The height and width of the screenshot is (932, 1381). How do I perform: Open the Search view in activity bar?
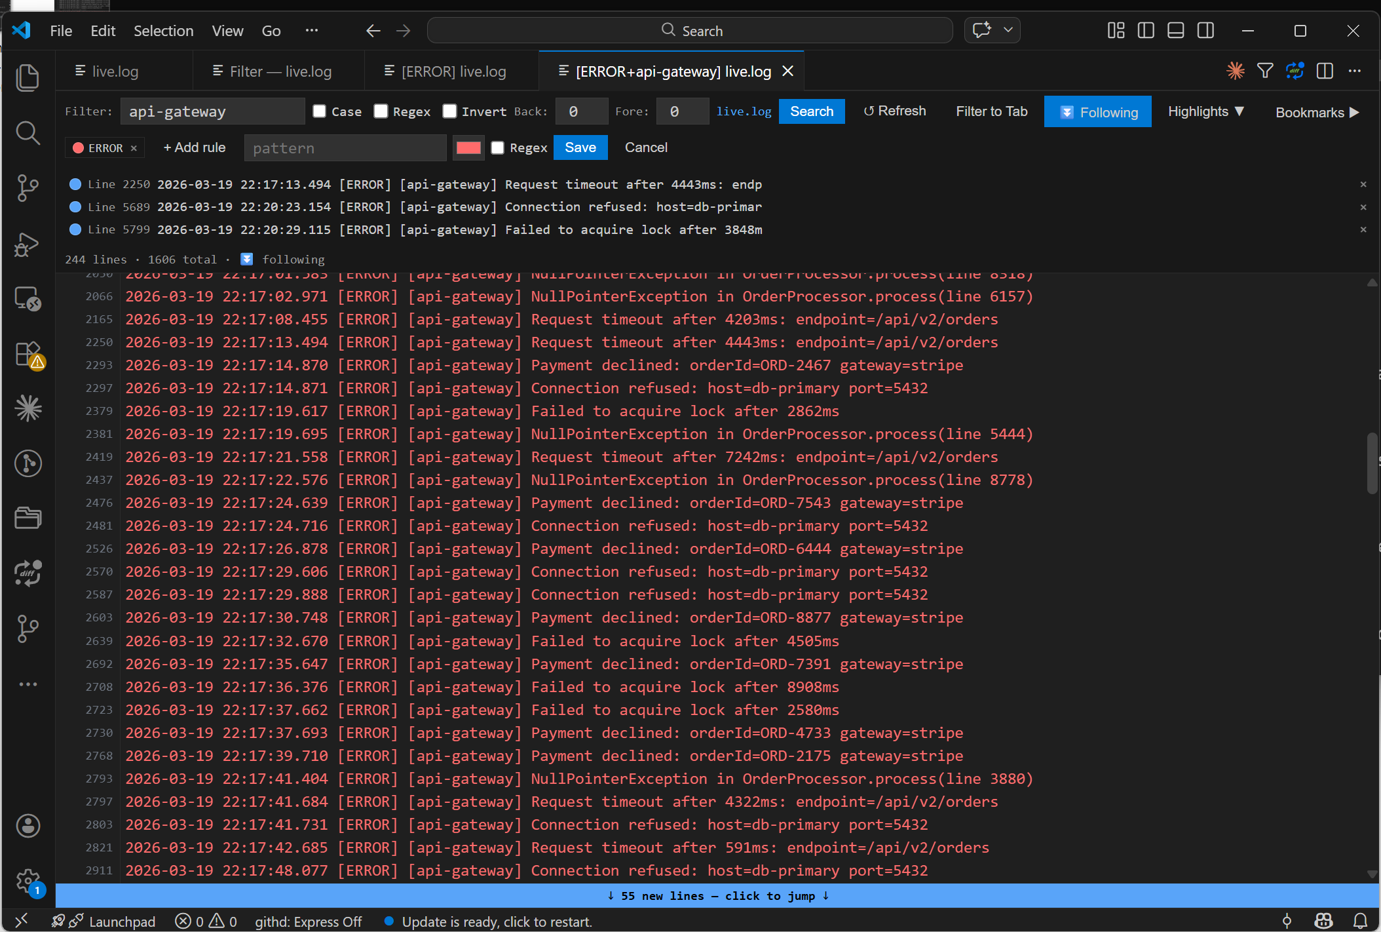(x=28, y=133)
